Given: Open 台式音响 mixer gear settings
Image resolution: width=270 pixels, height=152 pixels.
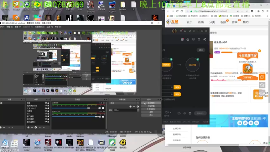Looking at the screenshot, I should (103, 108).
